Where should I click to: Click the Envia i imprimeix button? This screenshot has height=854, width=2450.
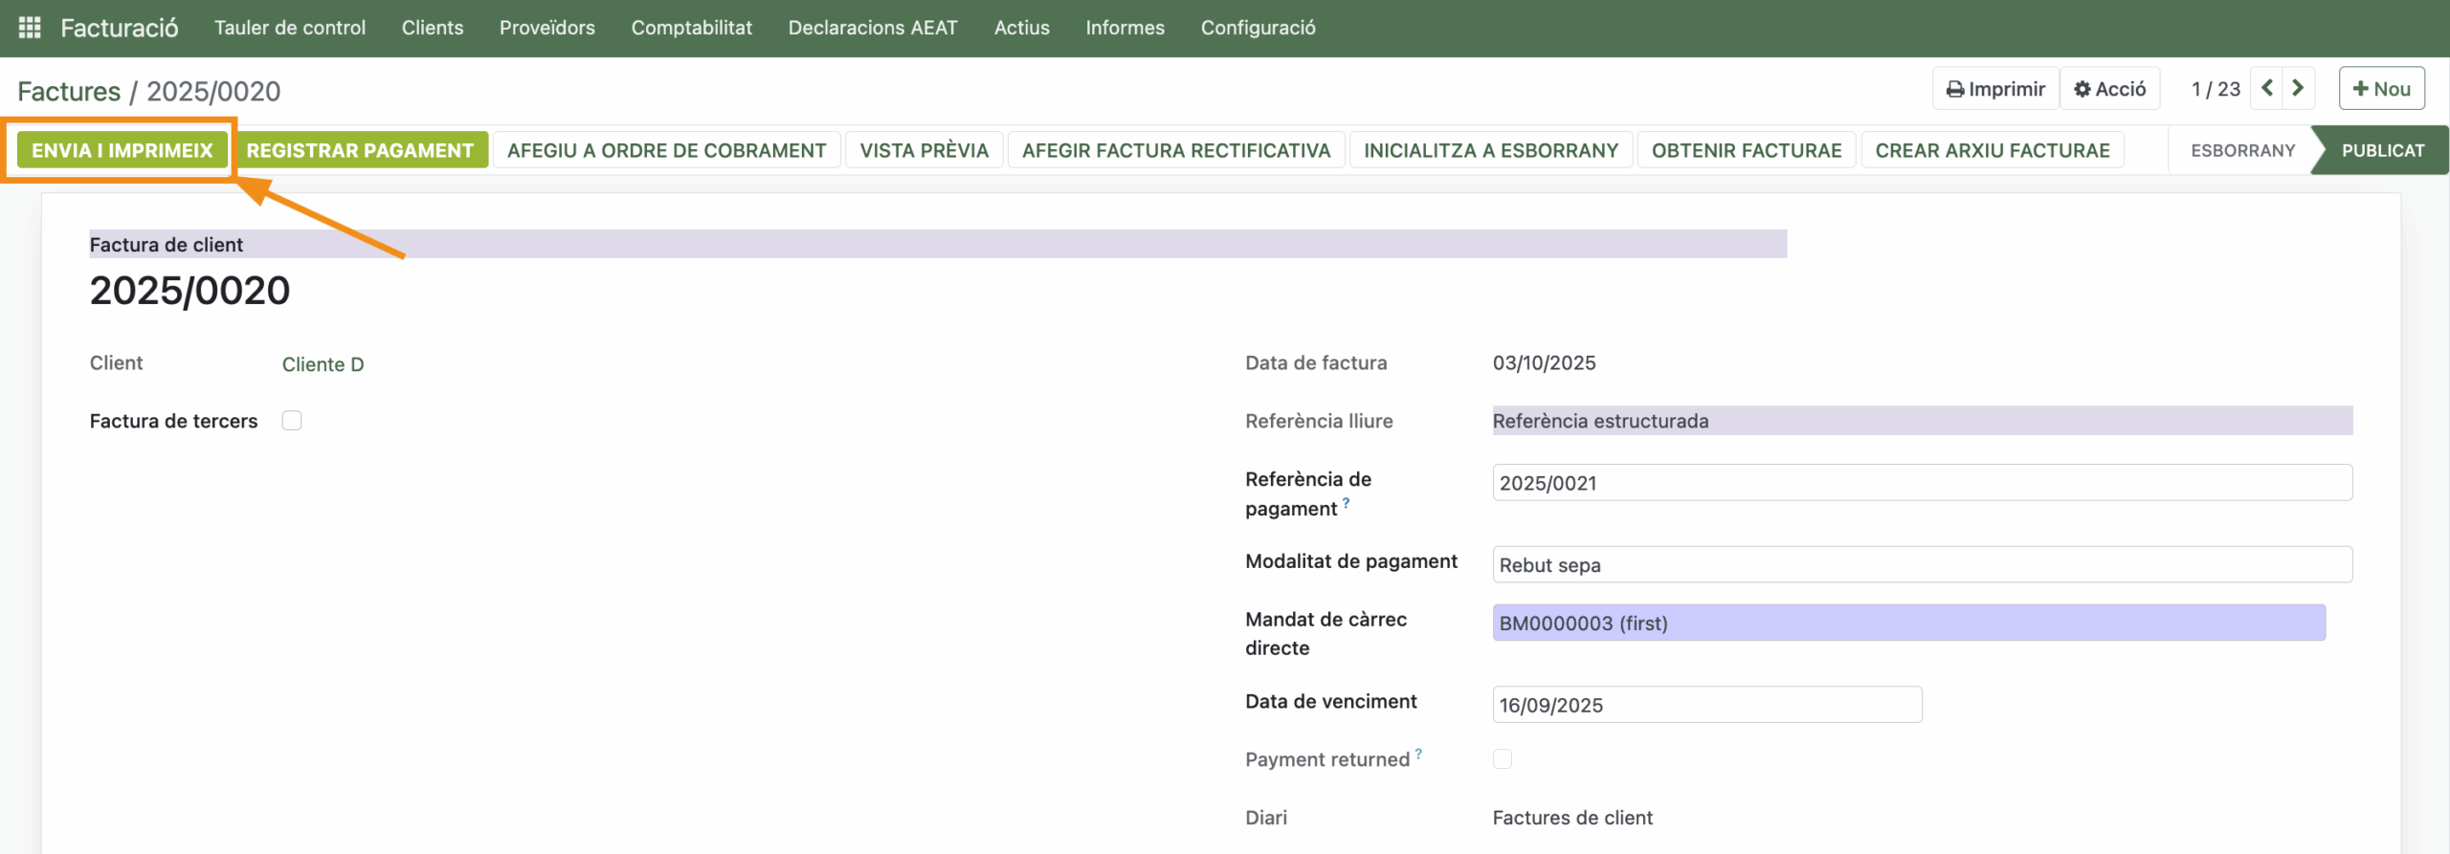pos(122,150)
